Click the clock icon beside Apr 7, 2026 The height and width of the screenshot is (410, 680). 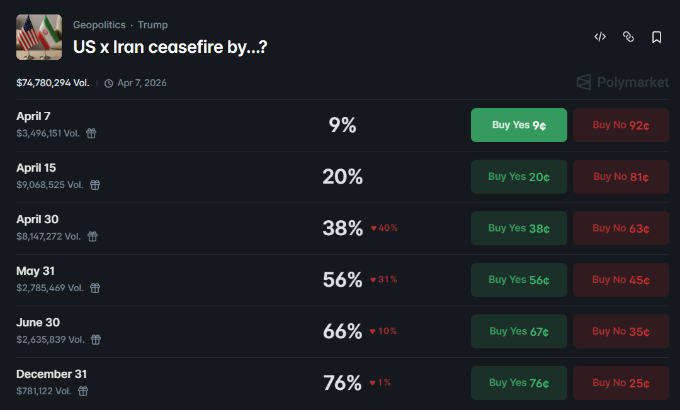coord(107,82)
